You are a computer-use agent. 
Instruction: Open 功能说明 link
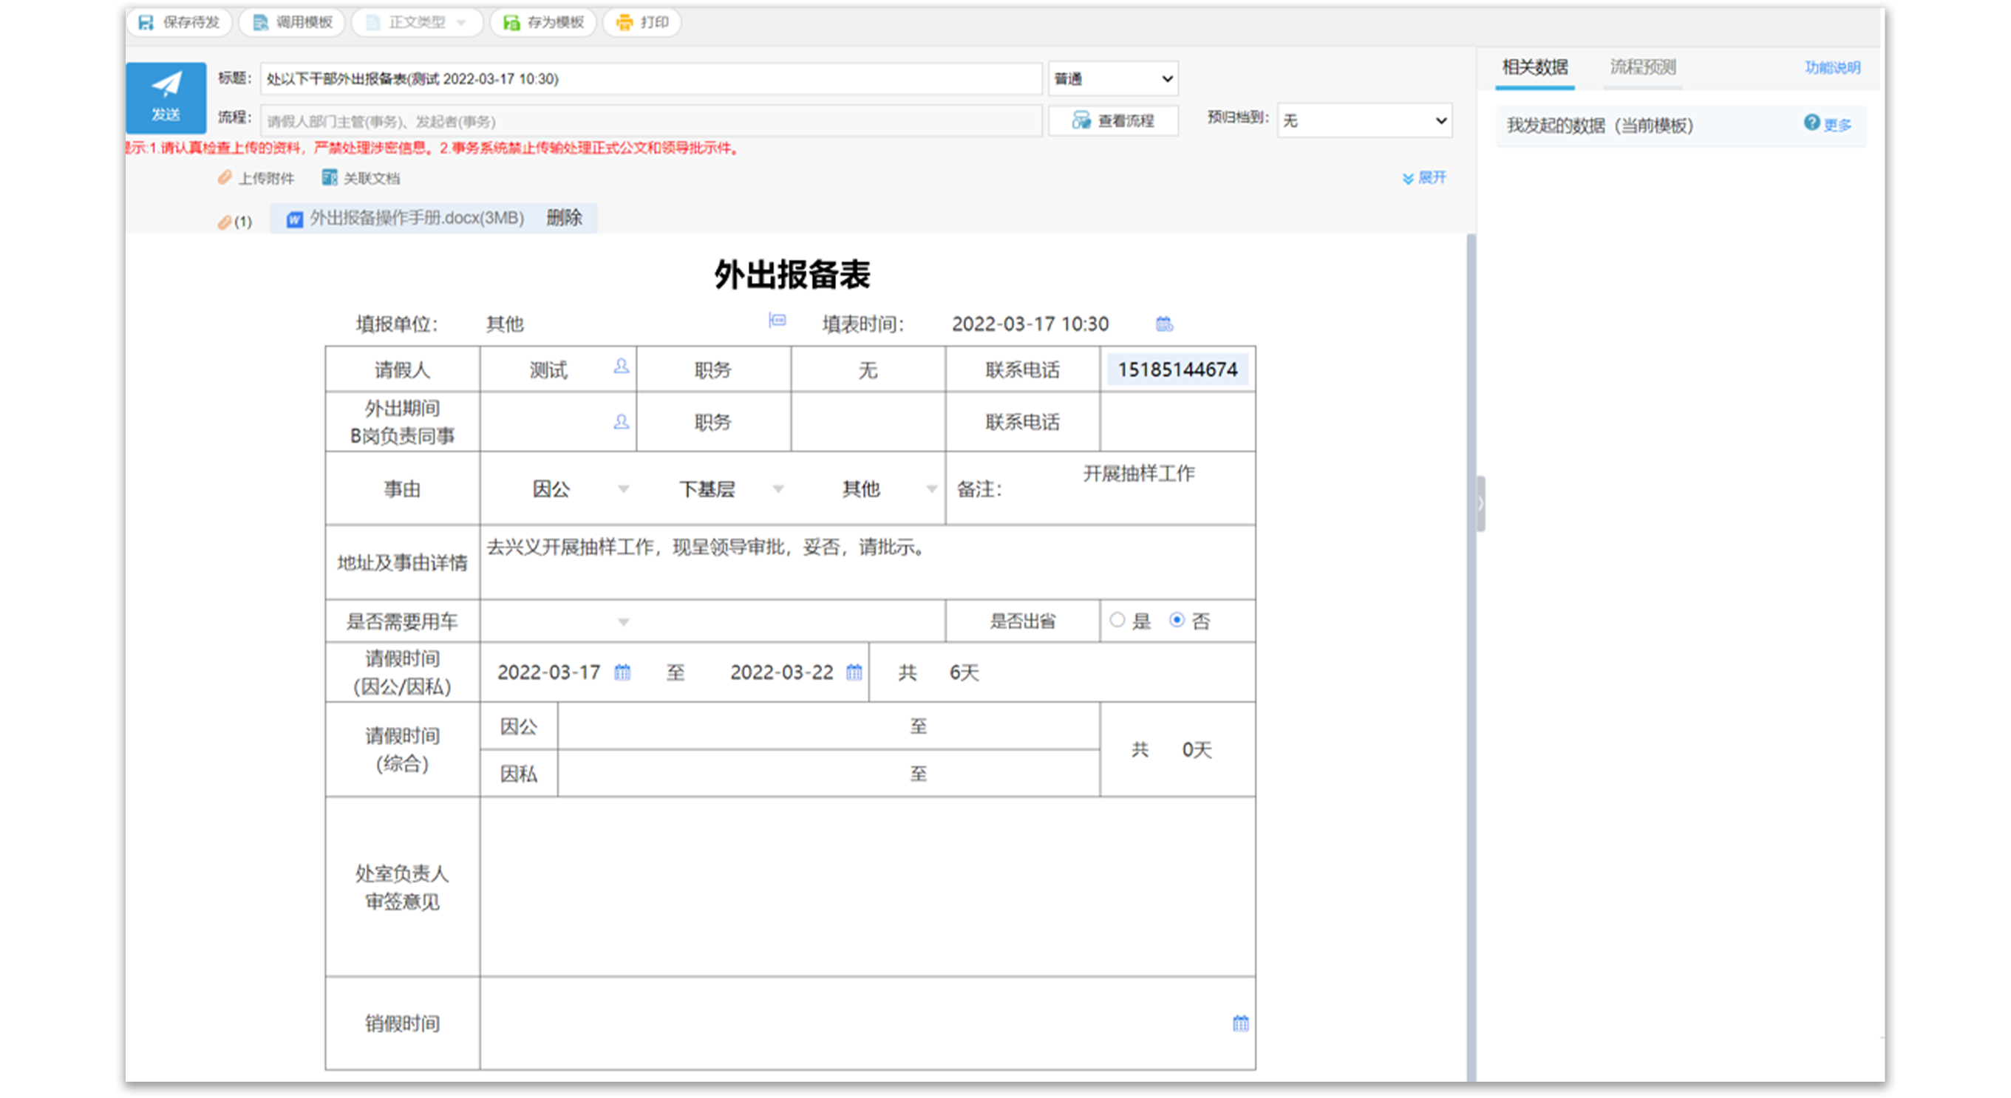pos(1831,67)
